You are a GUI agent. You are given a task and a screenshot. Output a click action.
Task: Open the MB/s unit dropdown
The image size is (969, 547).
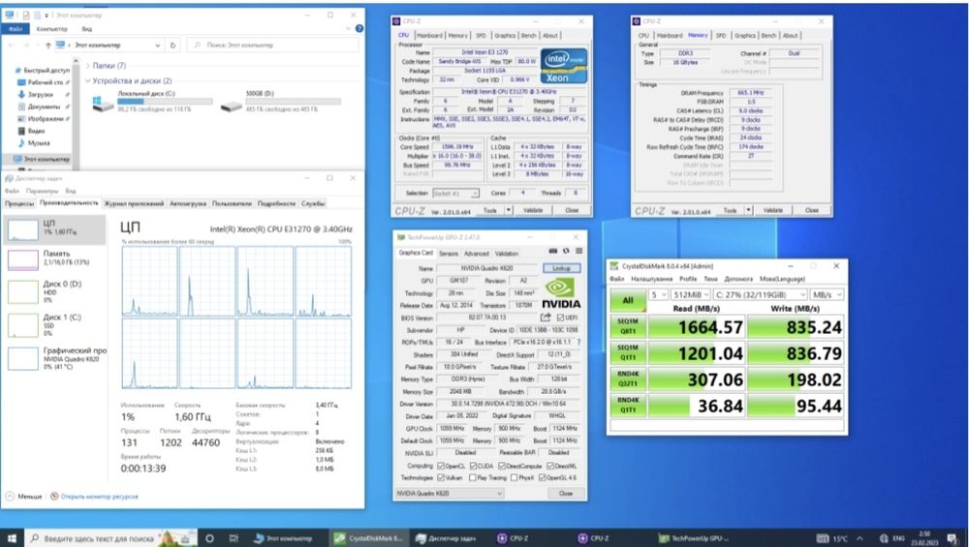[828, 294]
